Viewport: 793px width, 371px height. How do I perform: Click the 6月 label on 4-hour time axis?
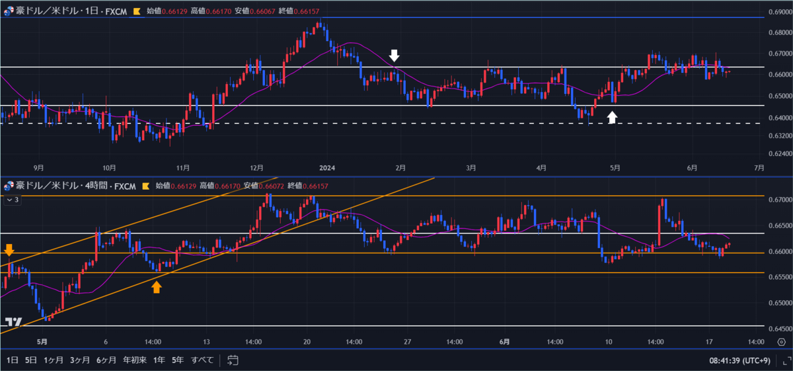505,342
